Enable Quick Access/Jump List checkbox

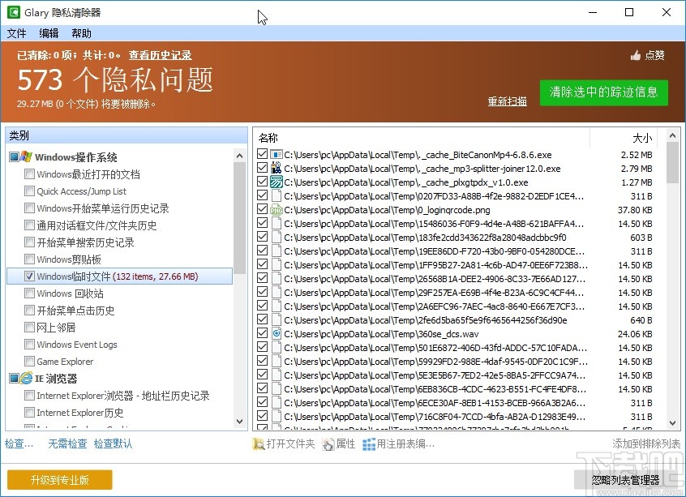click(29, 191)
